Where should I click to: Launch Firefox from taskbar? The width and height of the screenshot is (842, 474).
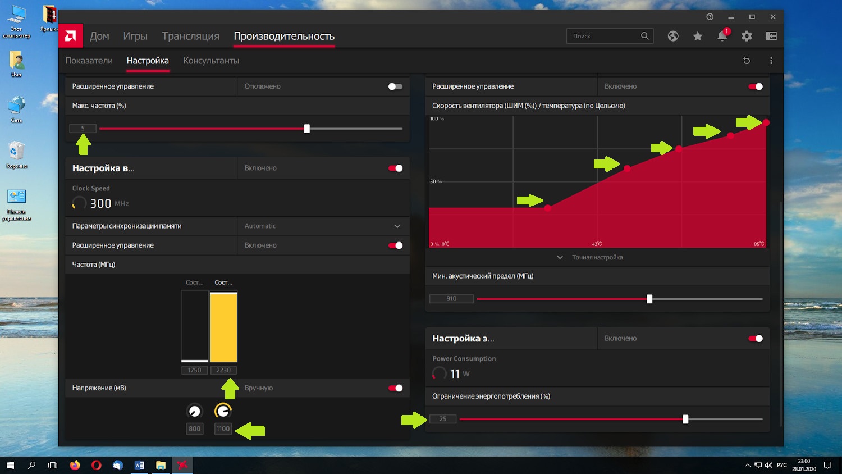[75, 465]
